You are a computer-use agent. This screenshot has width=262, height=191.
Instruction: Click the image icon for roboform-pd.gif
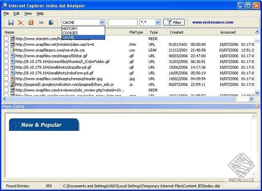pos(13,73)
